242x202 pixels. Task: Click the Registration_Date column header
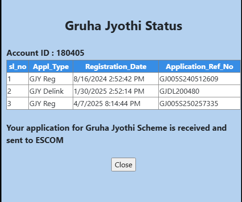point(116,66)
